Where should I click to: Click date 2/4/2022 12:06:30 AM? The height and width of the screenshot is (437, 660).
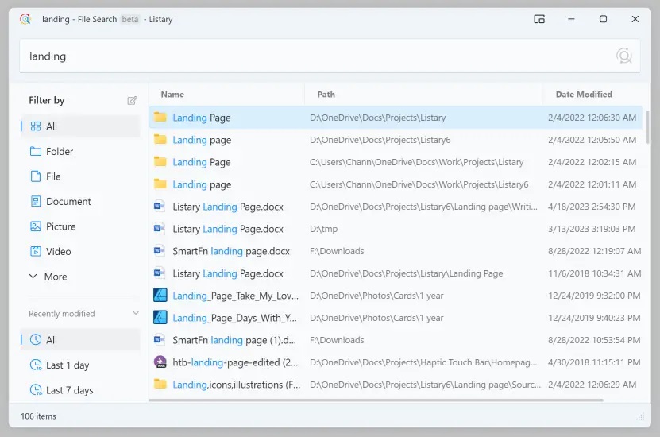(x=592, y=118)
